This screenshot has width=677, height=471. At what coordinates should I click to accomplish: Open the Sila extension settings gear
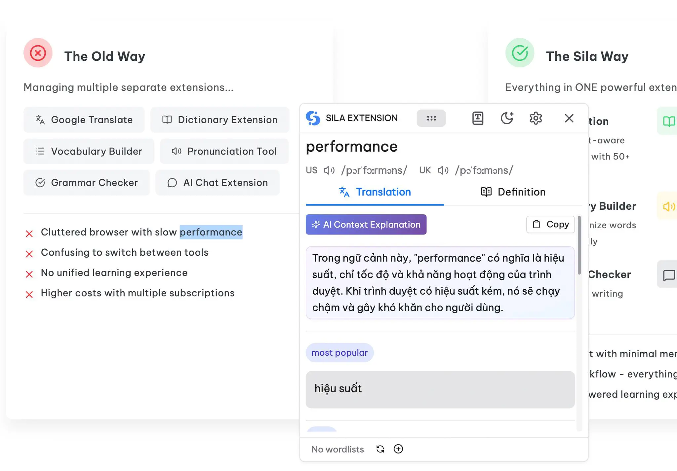point(536,118)
